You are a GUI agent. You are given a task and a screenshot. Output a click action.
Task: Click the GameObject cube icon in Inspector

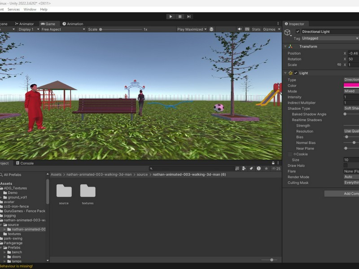point(287,32)
